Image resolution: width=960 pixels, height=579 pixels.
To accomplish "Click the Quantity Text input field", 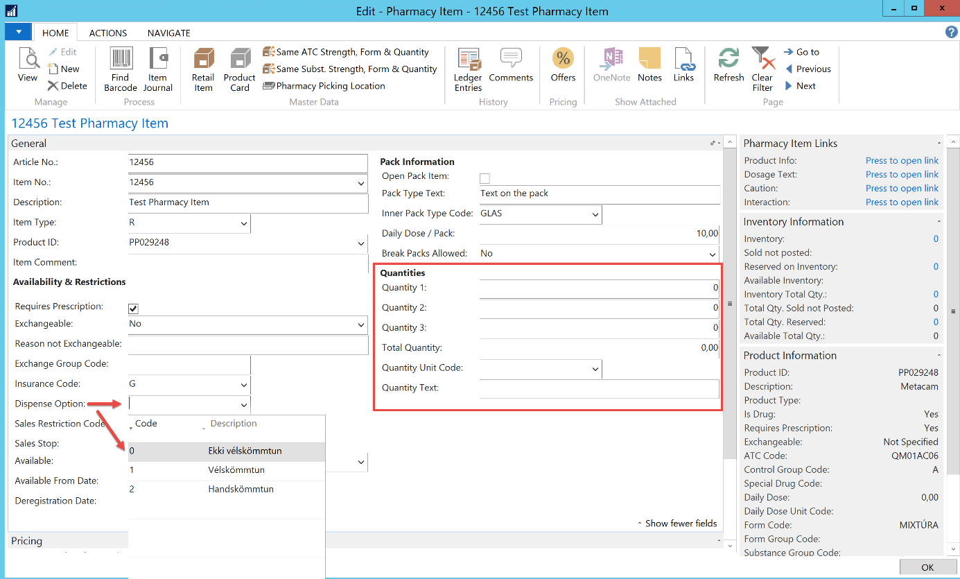I will click(599, 389).
